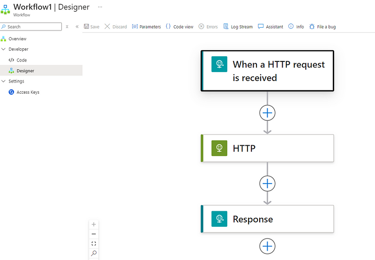
Task: Open the Errors panel
Action: click(208, 27)
